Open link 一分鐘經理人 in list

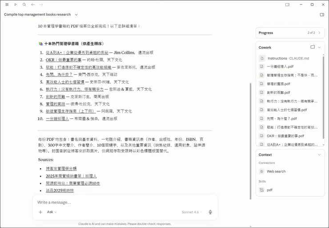coord(57,118)
